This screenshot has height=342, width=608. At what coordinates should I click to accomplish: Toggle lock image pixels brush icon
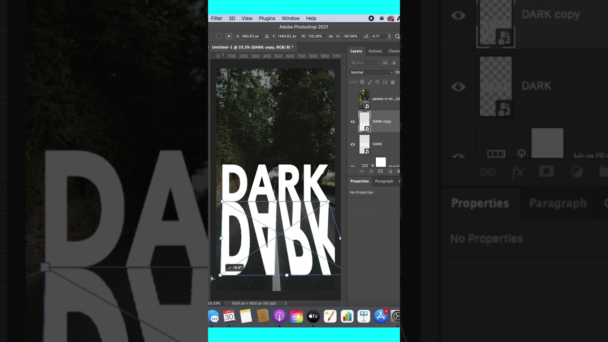pyautogui.click(x=370, y=82)
